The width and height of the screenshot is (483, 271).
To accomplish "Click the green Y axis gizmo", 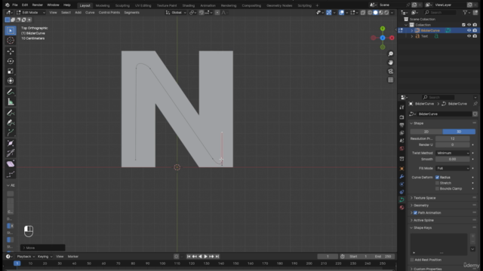I will (383, 29).
